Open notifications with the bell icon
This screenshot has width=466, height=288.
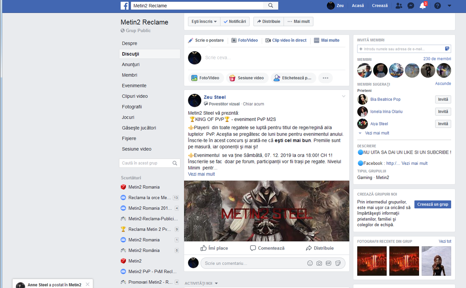point(423,5)
